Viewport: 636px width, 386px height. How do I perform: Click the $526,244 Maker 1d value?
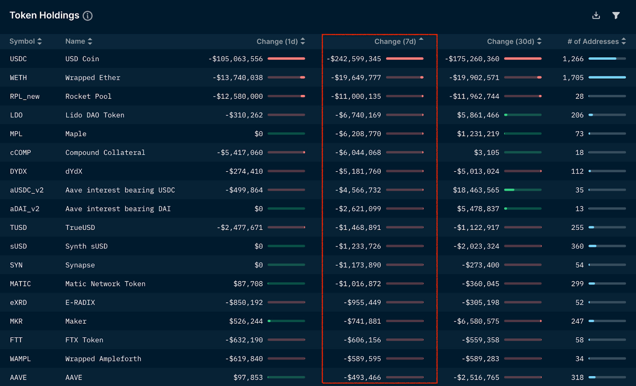point(246,321)
